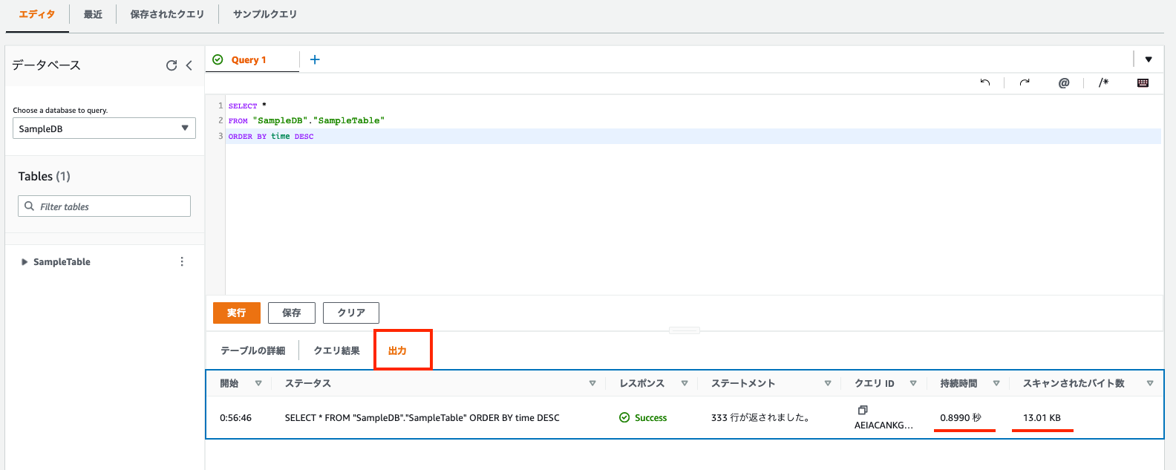Add a new query tab
The height and width of the screenshot is (470, 1176).
pyautogui.click(x=315, y=59)
